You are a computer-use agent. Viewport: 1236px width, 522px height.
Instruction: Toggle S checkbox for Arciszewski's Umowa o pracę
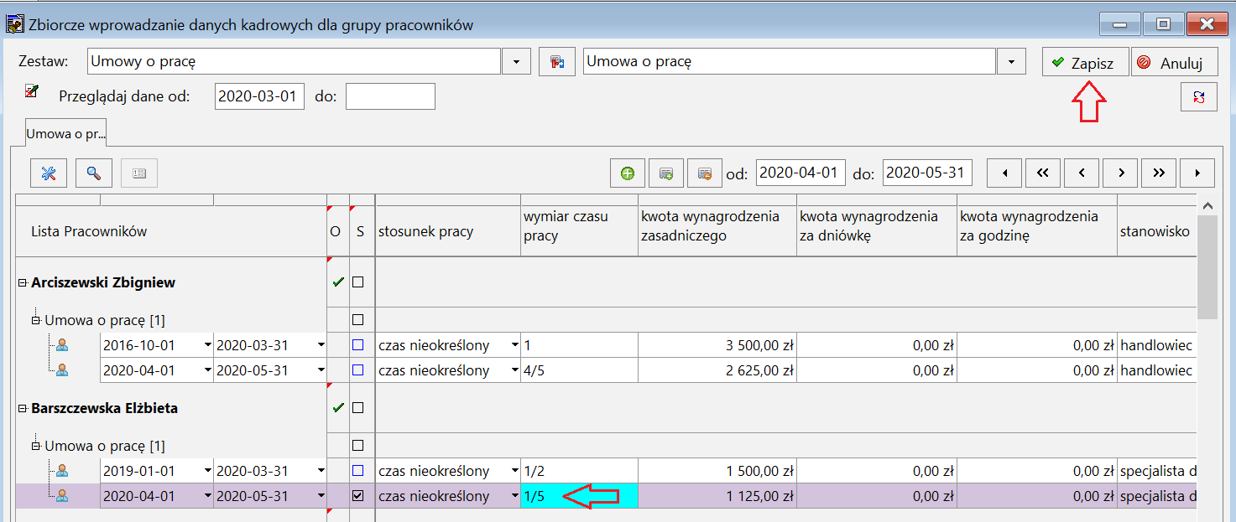coord(358,320)
